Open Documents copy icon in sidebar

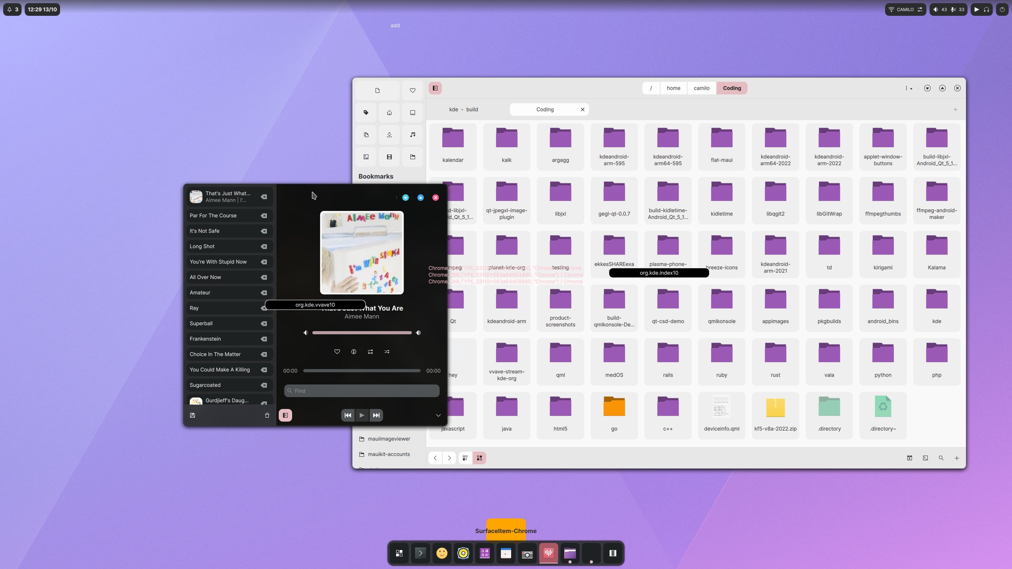tap(366, 135)
